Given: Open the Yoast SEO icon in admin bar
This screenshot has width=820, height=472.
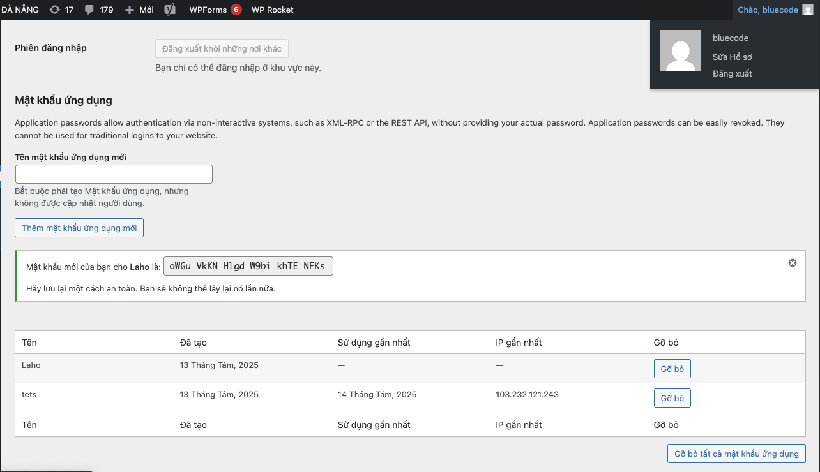Looking at the screenshot, I should click(169, 10).
